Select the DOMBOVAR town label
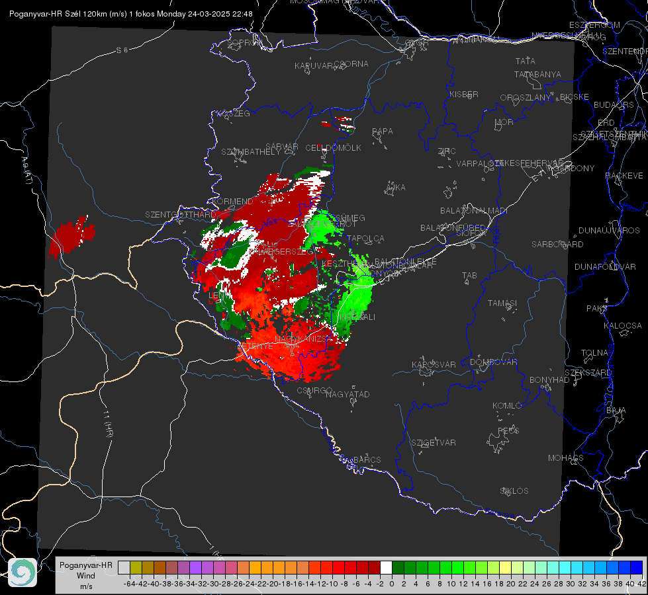This screenshot has width=648, height=595. click(x=493, y=362)
